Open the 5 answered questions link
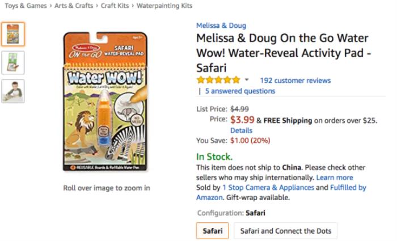This screenshot has width=397, height=241. pos(240,91)
